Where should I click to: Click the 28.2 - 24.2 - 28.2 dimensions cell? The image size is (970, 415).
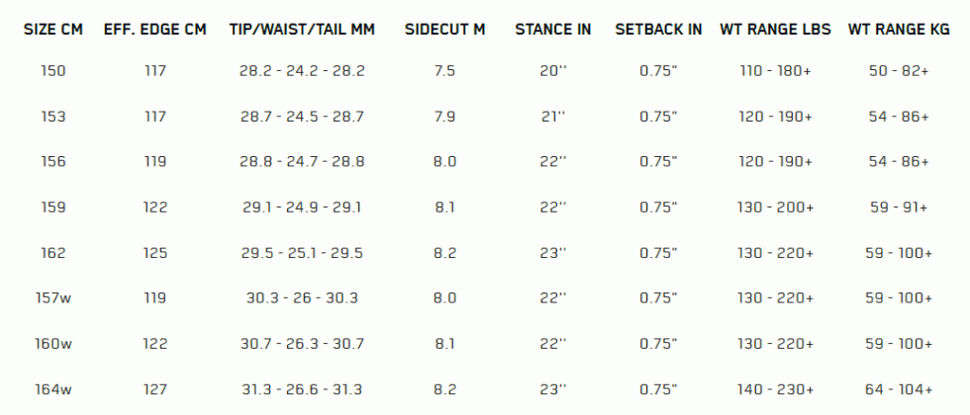coord(302,71)
